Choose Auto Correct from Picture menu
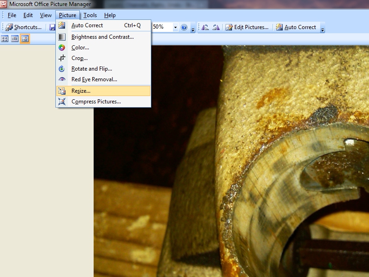Image resolution: width=369 pixels, height=277 pixels. [103, 25]
